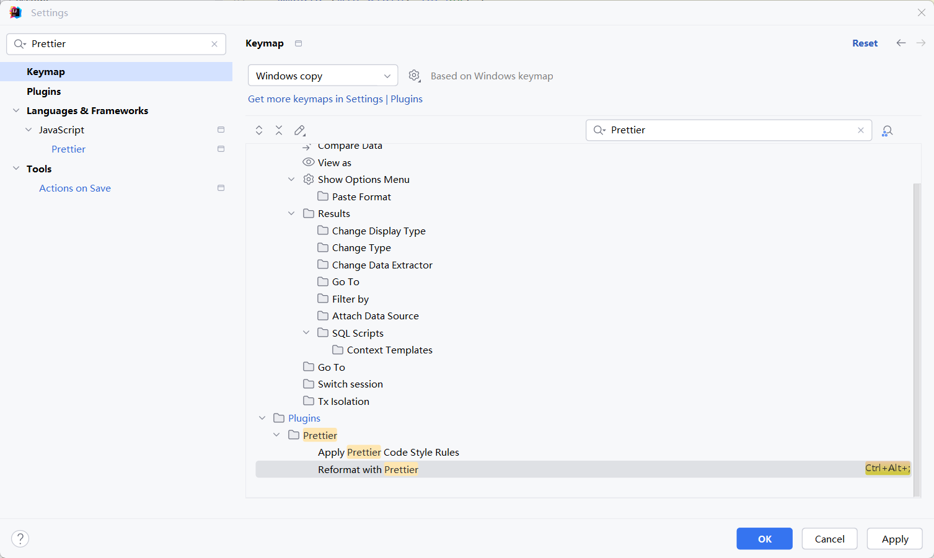Click the pencil Edit Shortcut icon
934x558 pixels.
point(300,130)
